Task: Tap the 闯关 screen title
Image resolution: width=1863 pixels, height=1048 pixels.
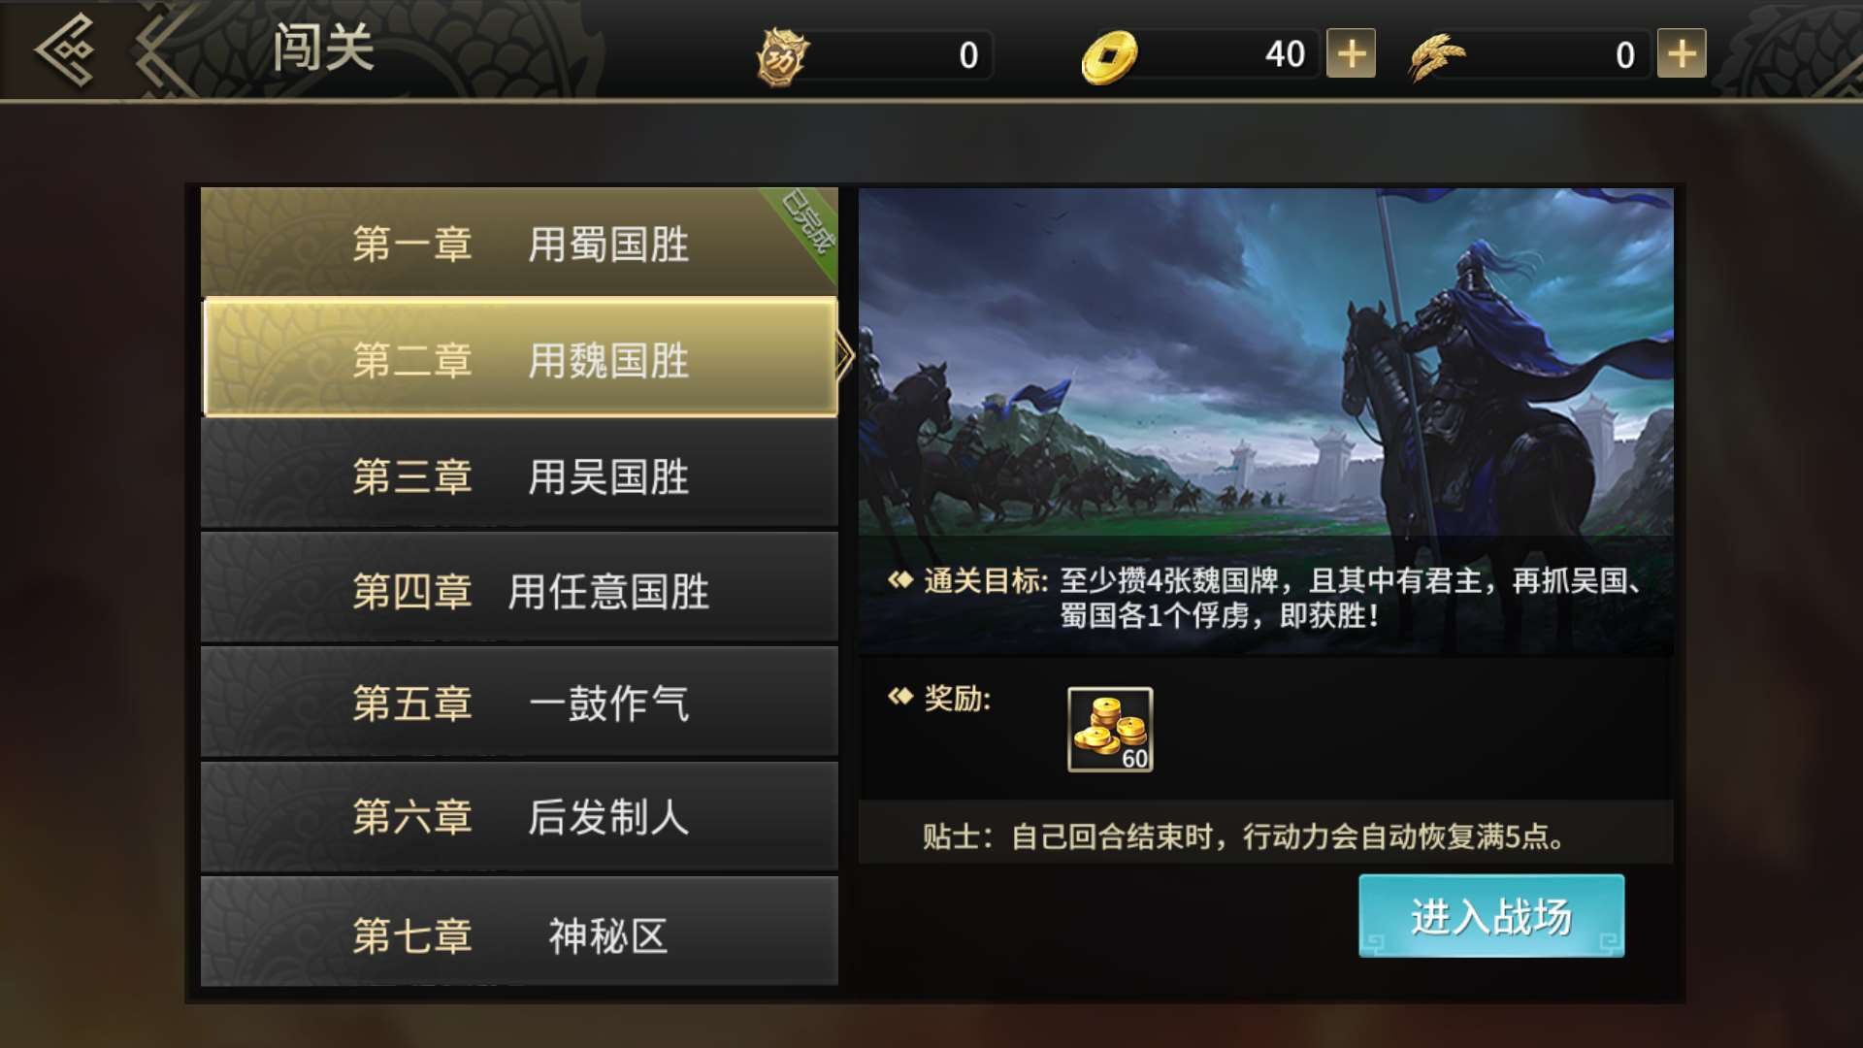Action: [322, 48]
